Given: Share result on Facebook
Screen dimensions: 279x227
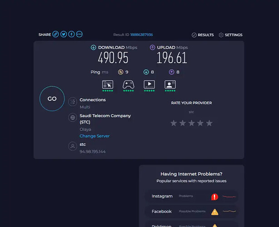Looking at the screenshot, I should [71, 35].
